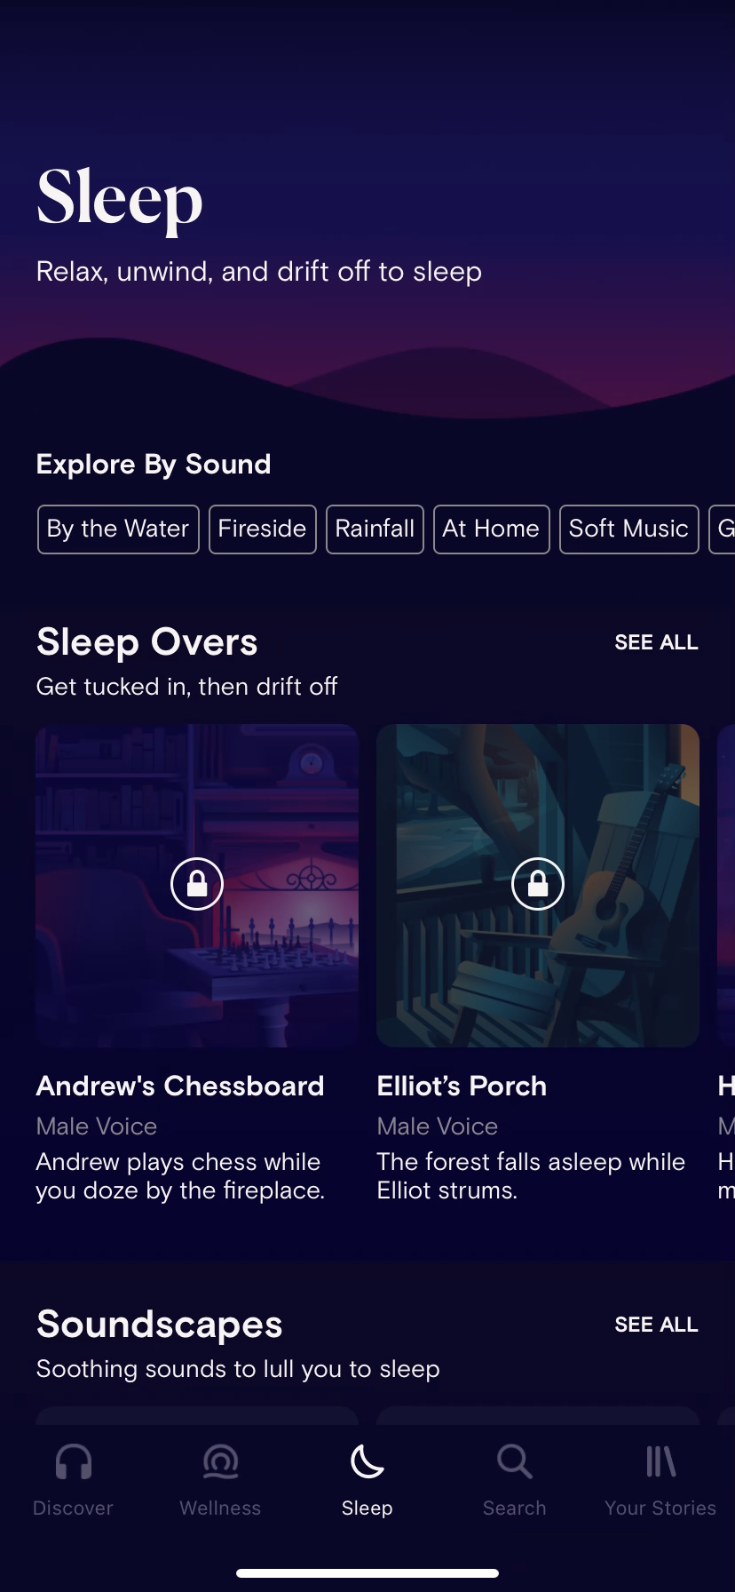Tap lock icon on Elliot's Porch
Image resolution: width=735 pixels, height=1592 pixels.
(538, 884)
